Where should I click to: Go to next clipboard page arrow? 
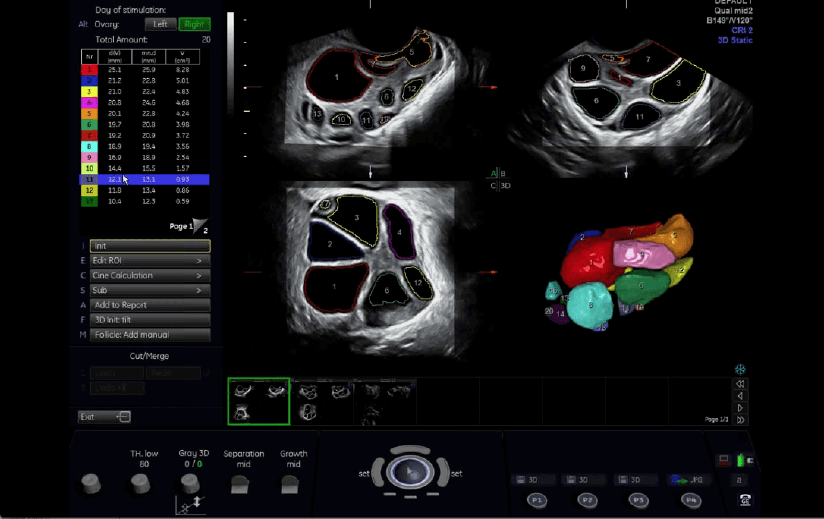coord(740,408)
